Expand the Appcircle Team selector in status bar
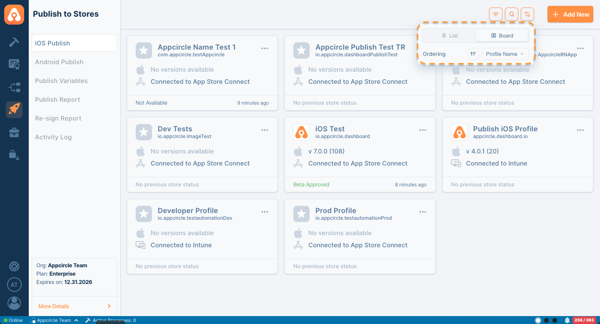The width and height of the screenshot is (600, 324). (54, 320)
